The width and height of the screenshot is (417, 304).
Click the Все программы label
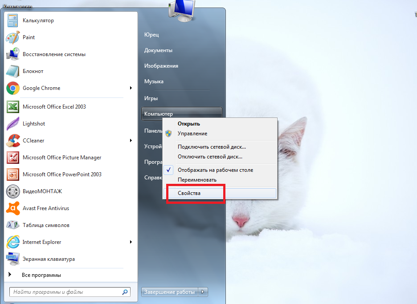[41, 275]
